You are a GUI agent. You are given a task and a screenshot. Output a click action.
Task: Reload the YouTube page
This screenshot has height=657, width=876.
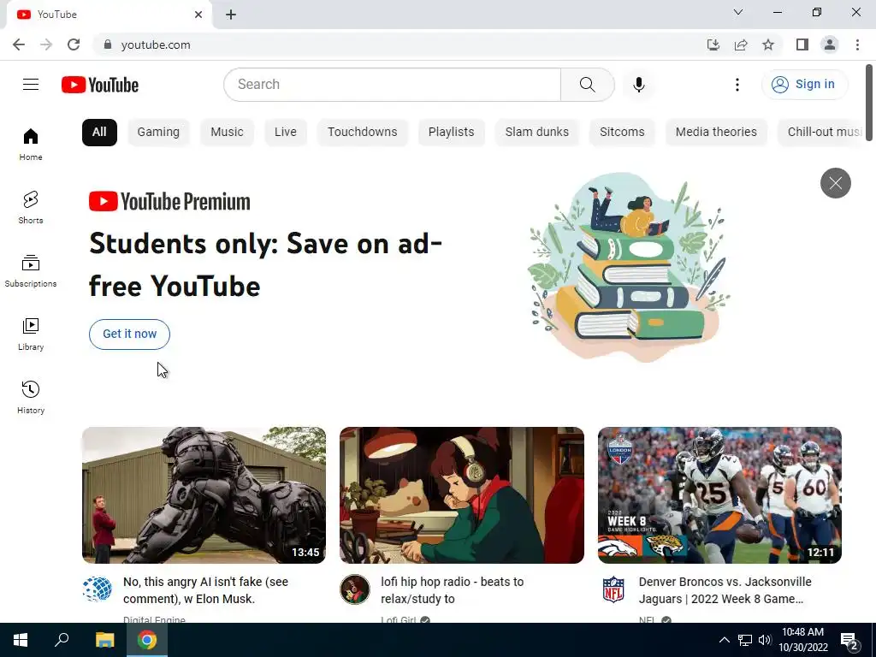74,44
